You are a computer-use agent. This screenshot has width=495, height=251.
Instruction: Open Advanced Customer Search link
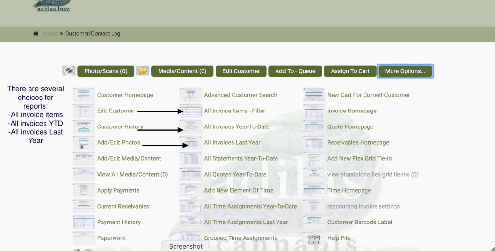click(x=241, y=95)
